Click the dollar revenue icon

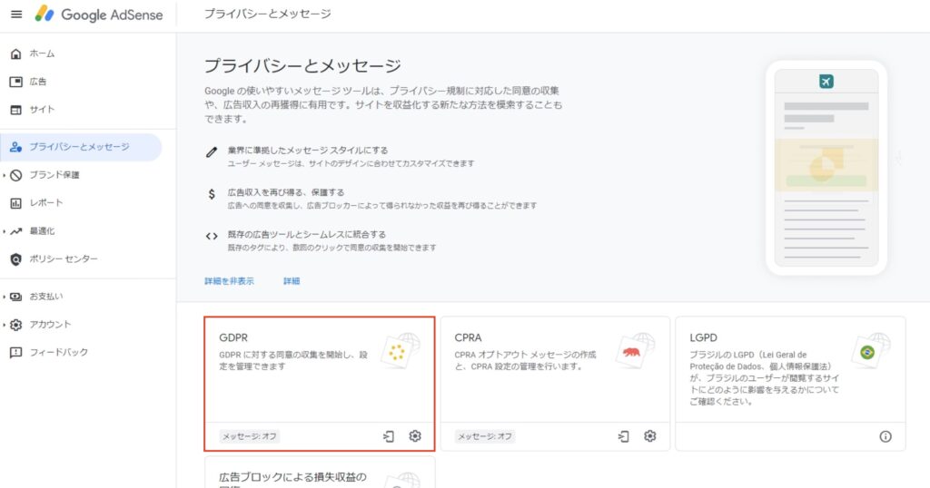pos(212,194)
